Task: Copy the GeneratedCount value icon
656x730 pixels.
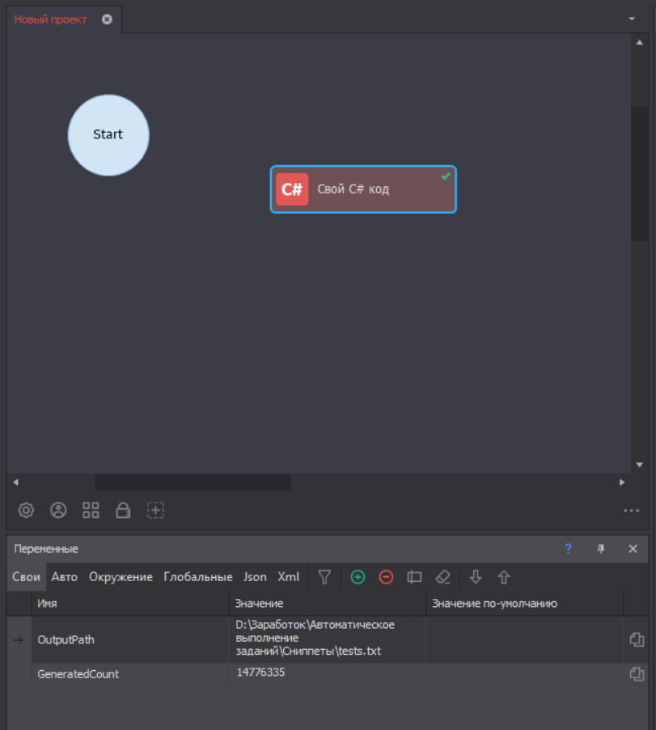Action: [637, 673]
